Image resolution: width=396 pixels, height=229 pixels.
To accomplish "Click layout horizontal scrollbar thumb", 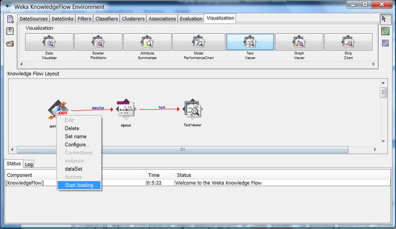I will pyautogui.click(x=183, y=149).
